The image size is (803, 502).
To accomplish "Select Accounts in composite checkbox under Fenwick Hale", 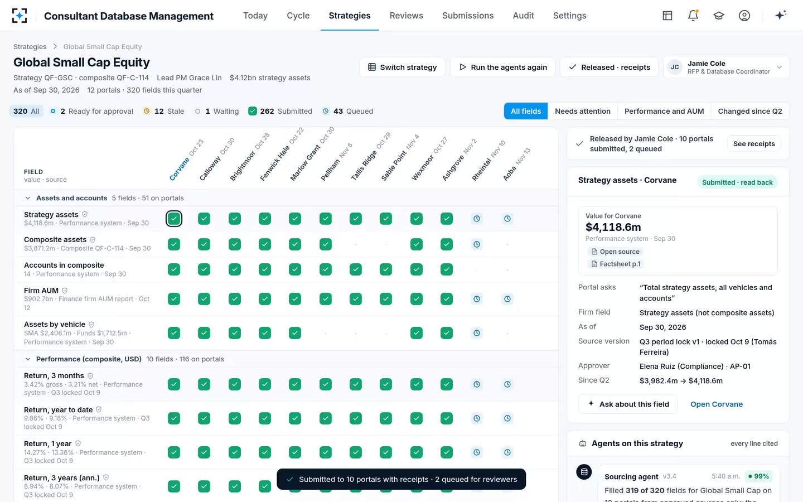I will pyautogui.click(x=265, y=269).
